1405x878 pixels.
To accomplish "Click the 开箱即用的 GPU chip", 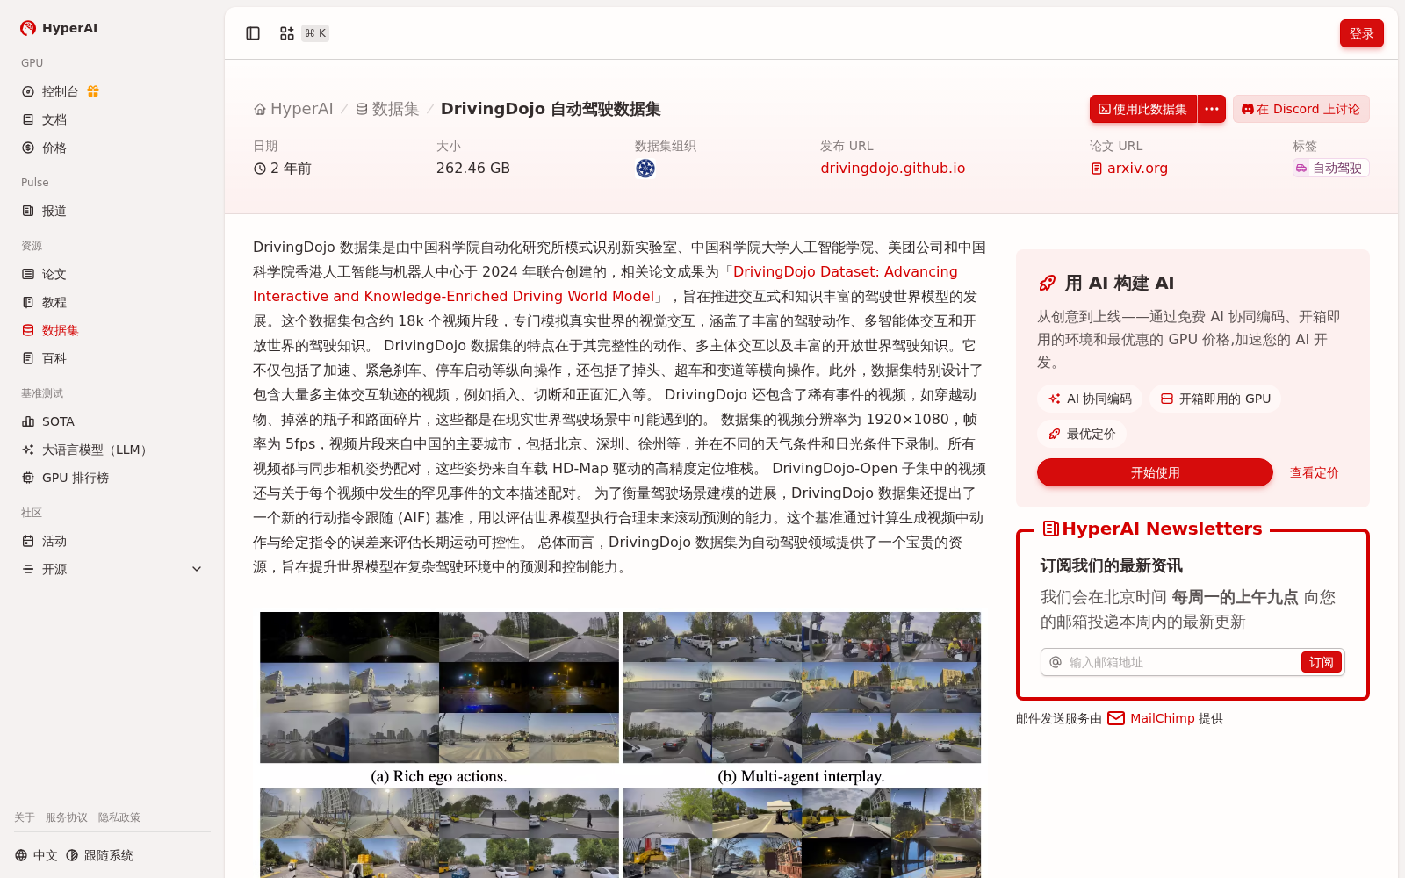I will coord(1215,399).
